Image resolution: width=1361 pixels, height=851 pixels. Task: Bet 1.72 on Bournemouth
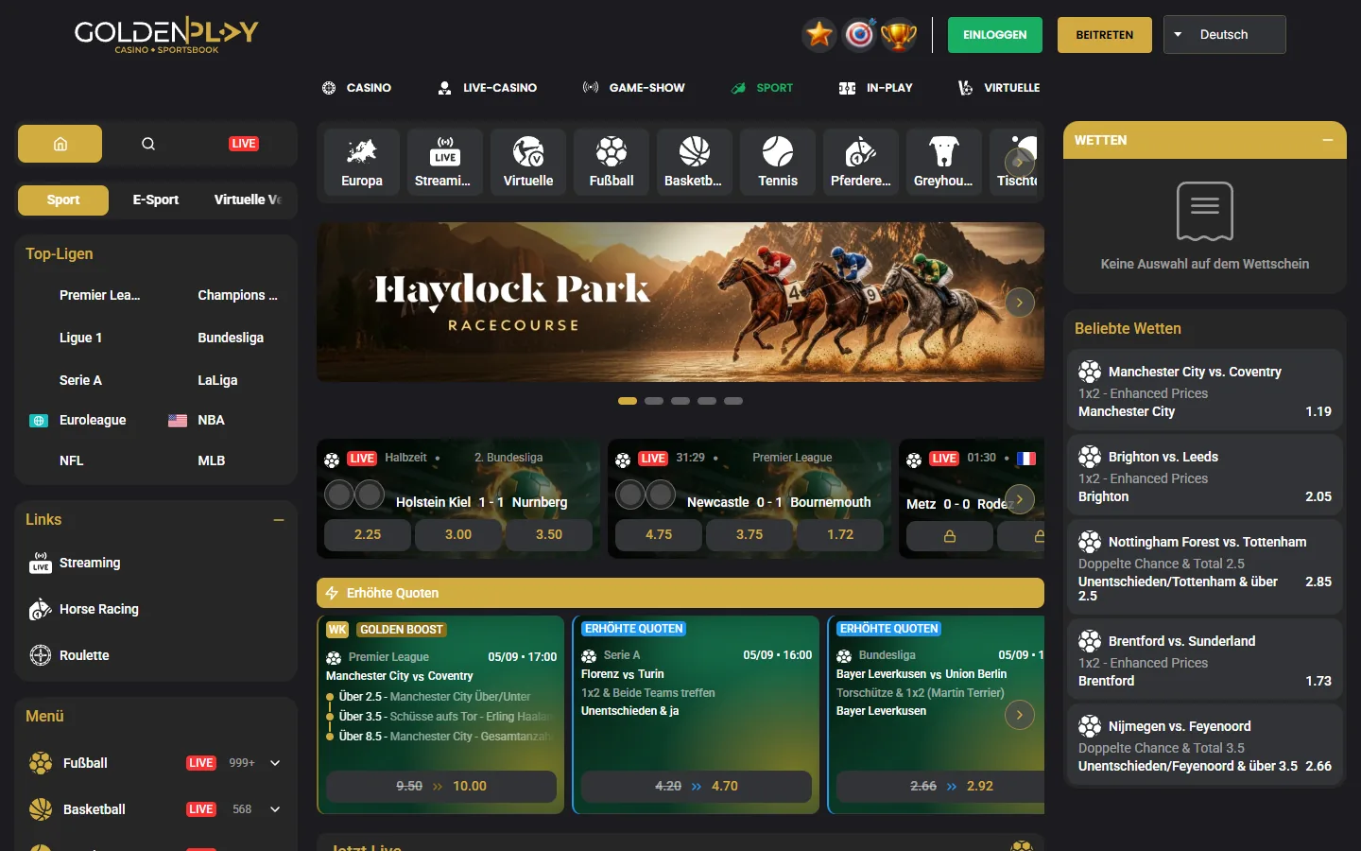[840, 534]
